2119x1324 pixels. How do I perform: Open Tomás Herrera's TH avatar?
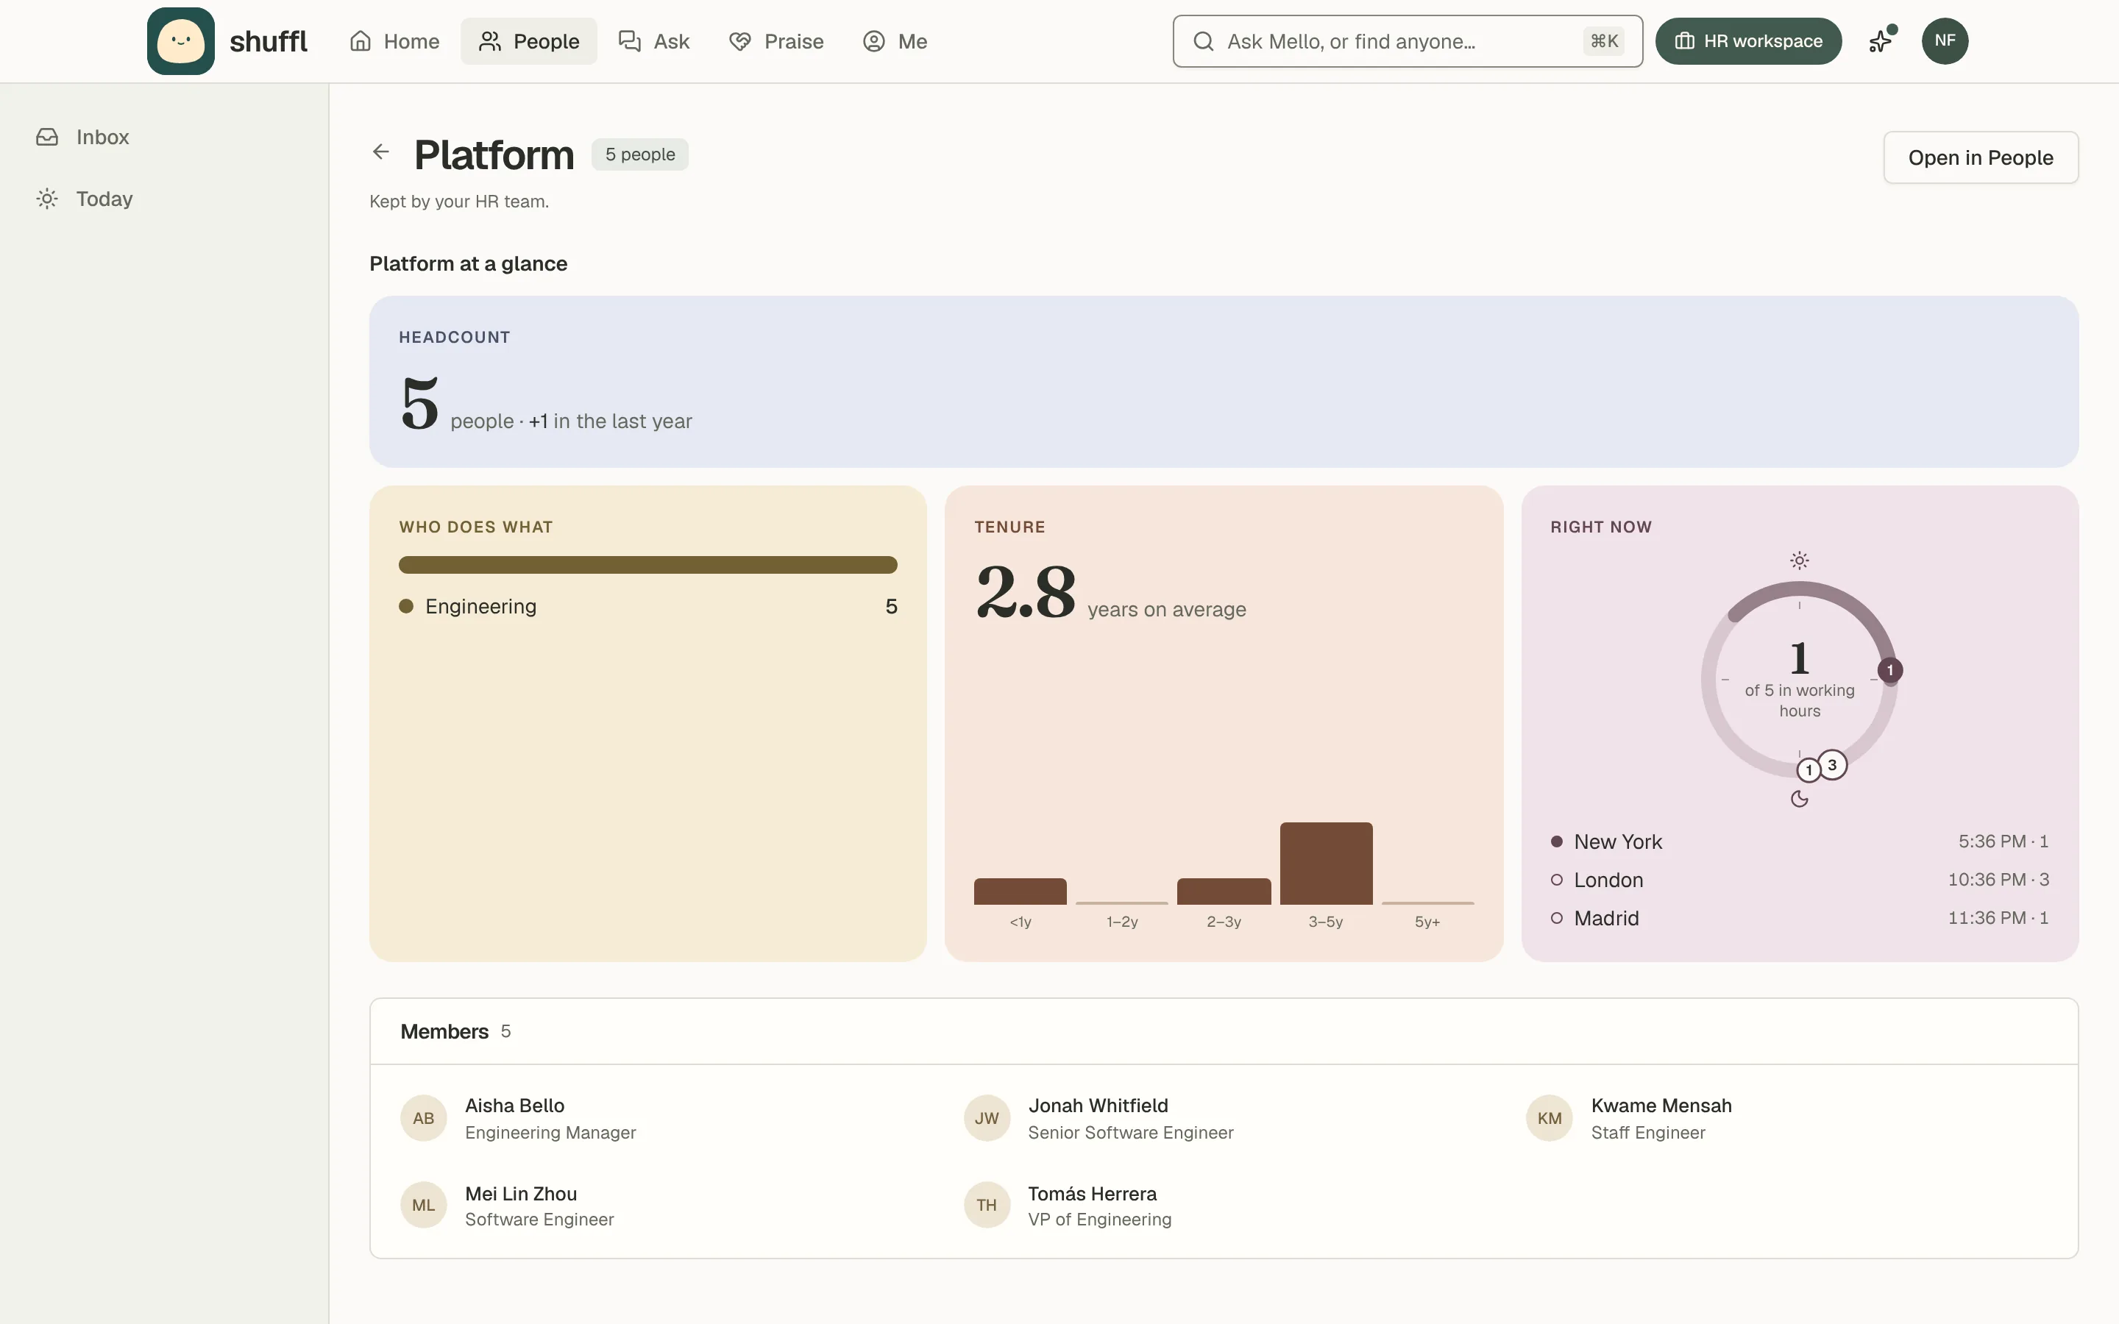coord(987,1205)
